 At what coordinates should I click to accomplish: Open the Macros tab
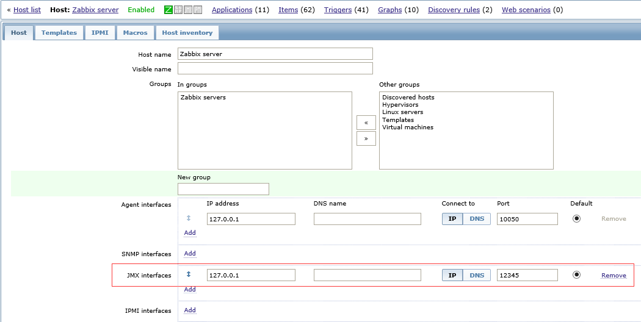[136, 33]
